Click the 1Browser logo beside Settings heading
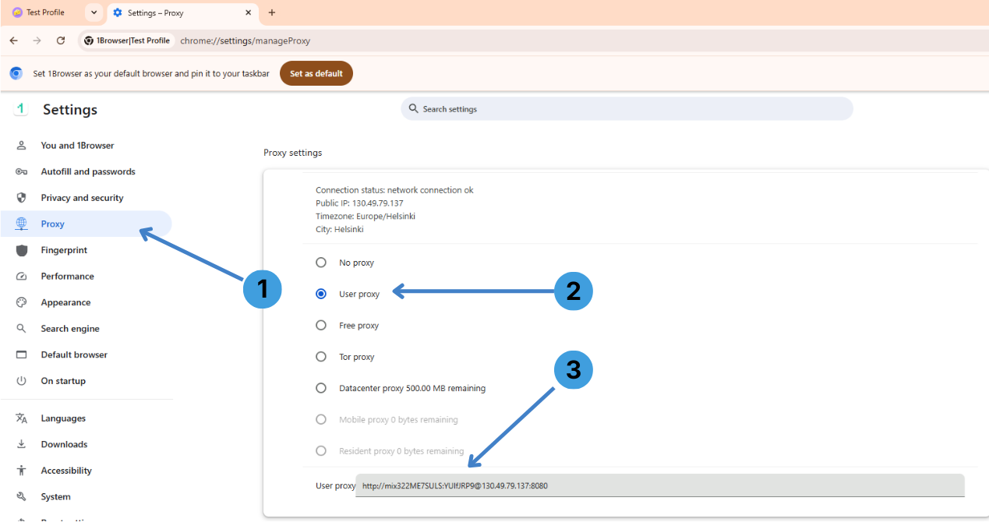The image size is (989, 522). [x=21, y=109]
